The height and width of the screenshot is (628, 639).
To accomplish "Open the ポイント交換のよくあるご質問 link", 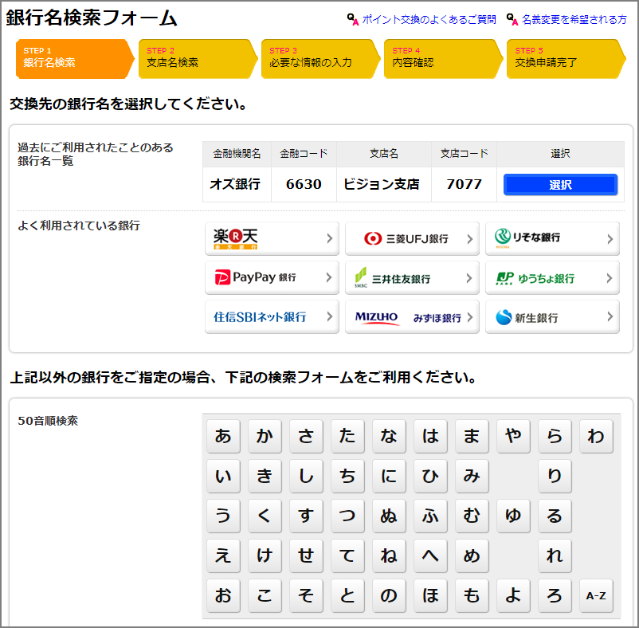I will tap(429, 19).
